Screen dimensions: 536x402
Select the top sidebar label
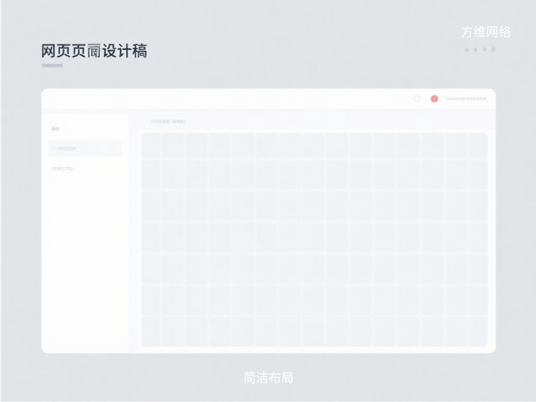tap(55, 129)
